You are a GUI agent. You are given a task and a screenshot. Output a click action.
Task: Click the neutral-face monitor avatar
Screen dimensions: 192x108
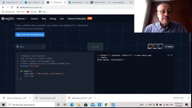(x=155, y=46)
